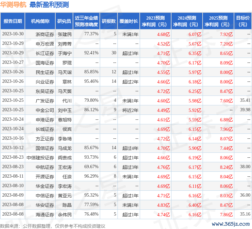Click the 92.41% accuracy value
252x229 pixels.
click(91, 53)
